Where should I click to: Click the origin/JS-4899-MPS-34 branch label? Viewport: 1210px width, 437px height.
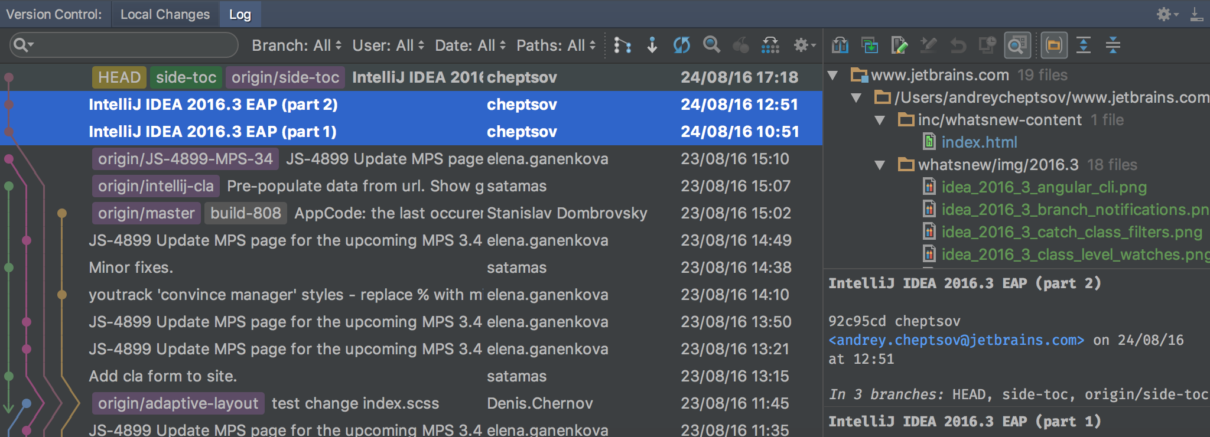pos(186,159)
